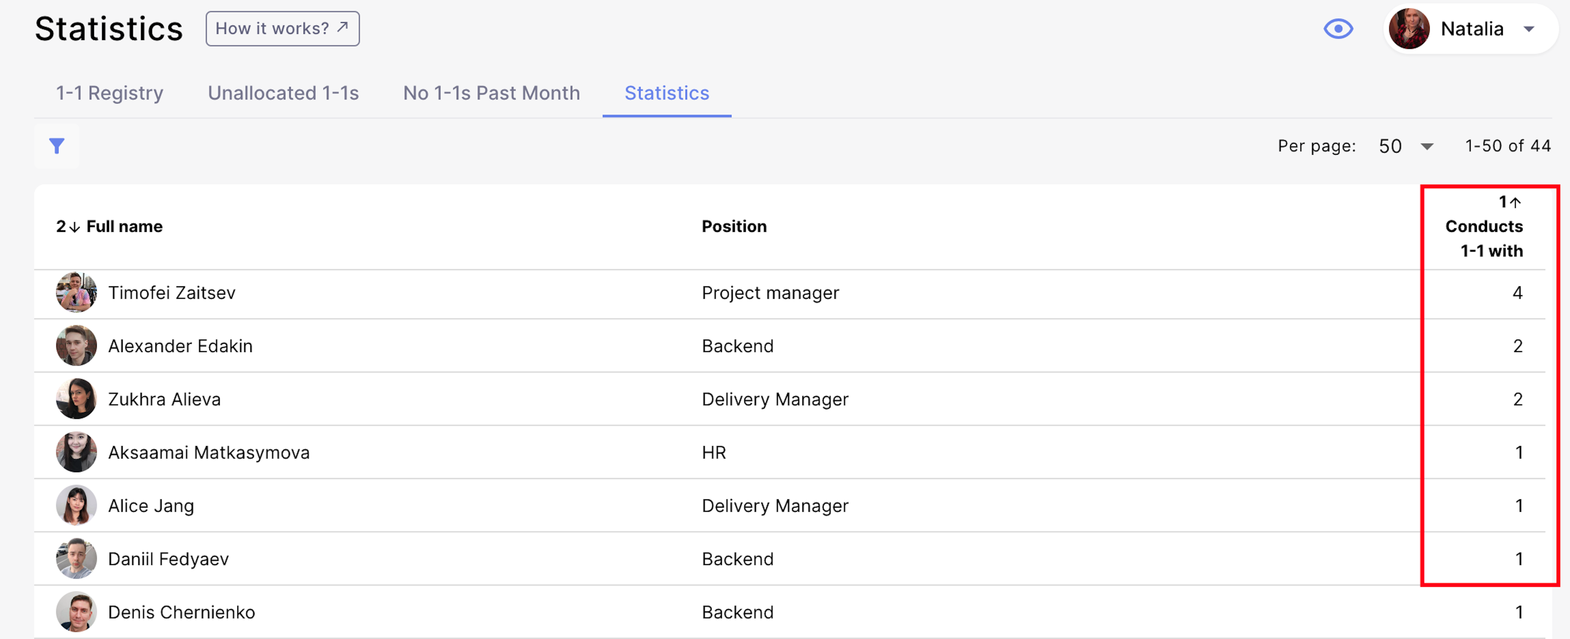Click the Statistics page heading
The image size is (1570, 639).
coord(109,29)
